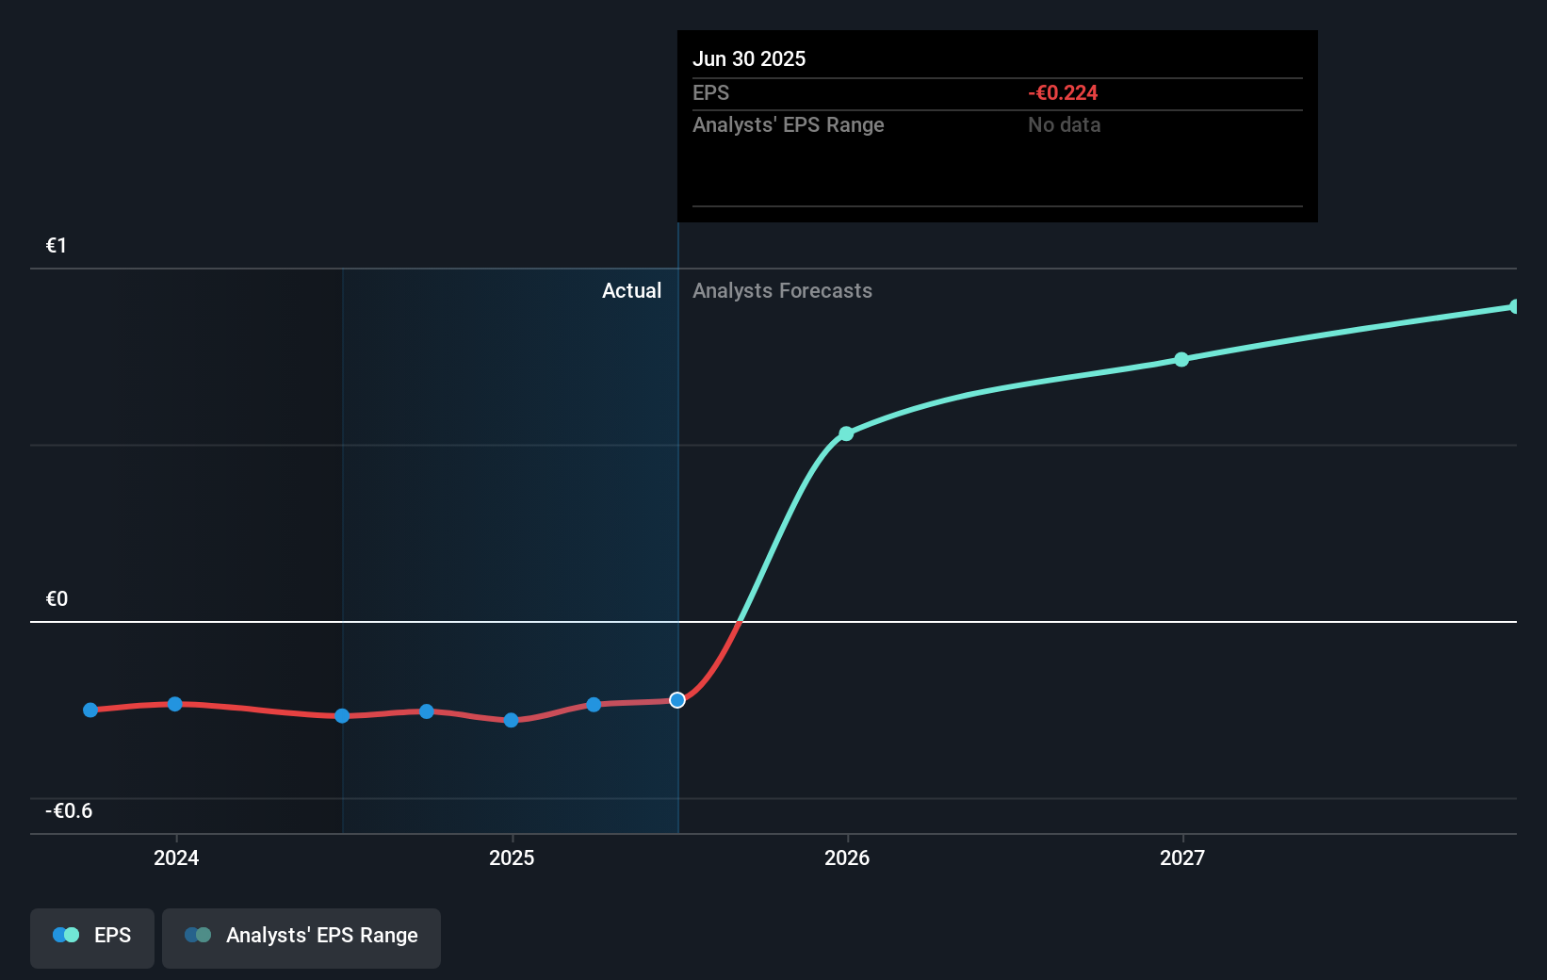Click the 2026 forecast data point marker
This screenshot has width=1547, height=980.
(x=846, y=433)
